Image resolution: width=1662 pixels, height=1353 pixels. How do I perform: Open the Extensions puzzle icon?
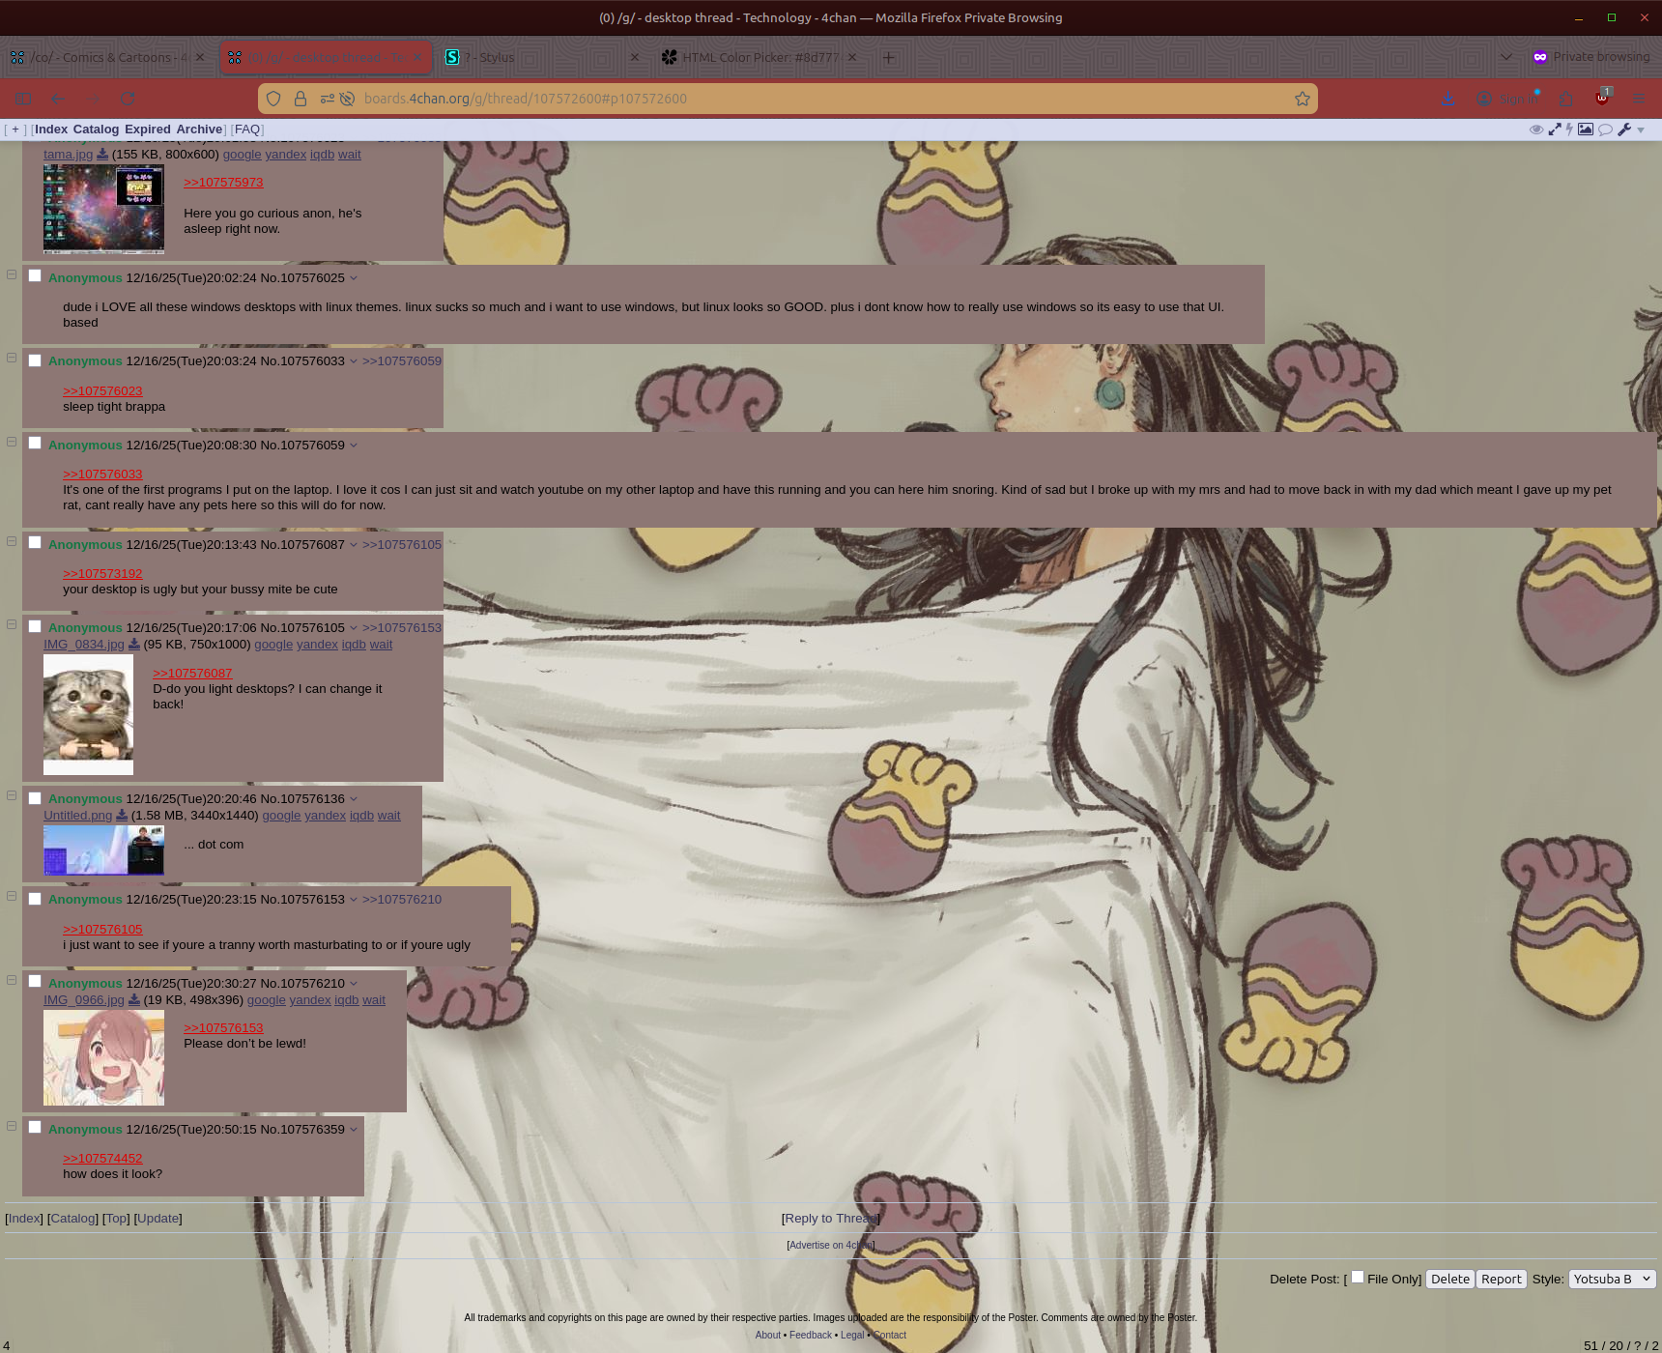click(1566, 99)
